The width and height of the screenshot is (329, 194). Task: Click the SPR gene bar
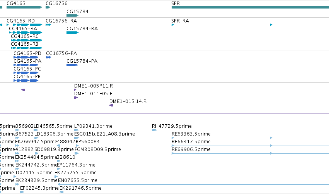pyautogui.click(x=250, y=7)
